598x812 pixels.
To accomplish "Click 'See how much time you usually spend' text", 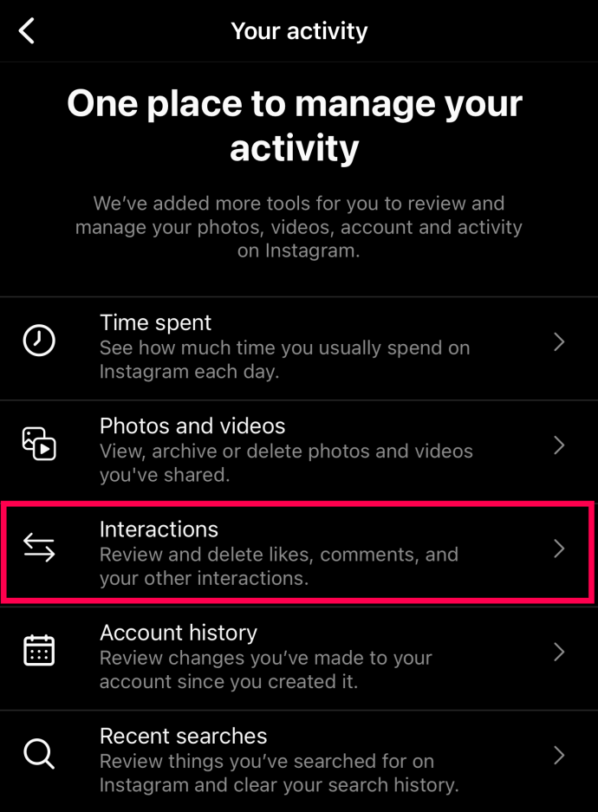I will (285, 360).
